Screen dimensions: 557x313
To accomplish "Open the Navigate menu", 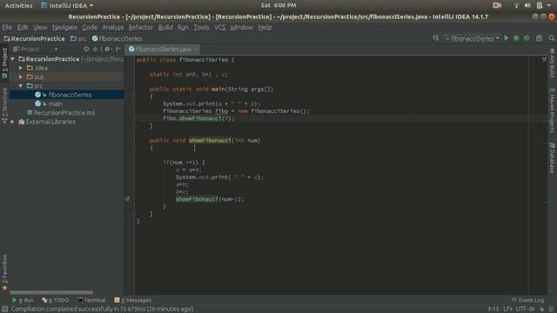I will click(x=64, y=27).
